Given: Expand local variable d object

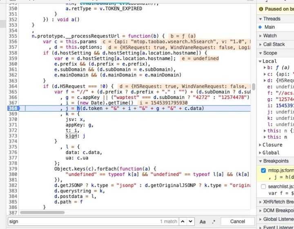Looking at the screenshot, I should coord(265,80).
